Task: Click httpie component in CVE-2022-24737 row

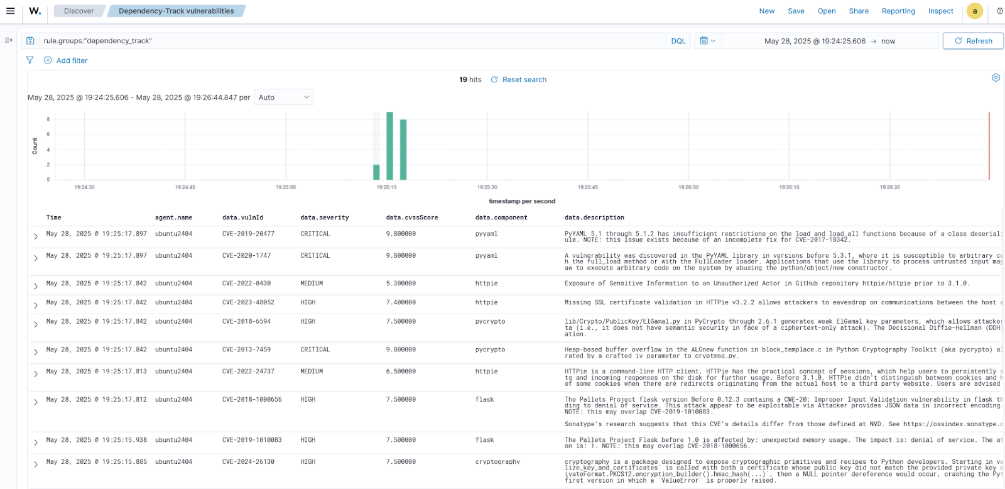Action: (487, 371)
